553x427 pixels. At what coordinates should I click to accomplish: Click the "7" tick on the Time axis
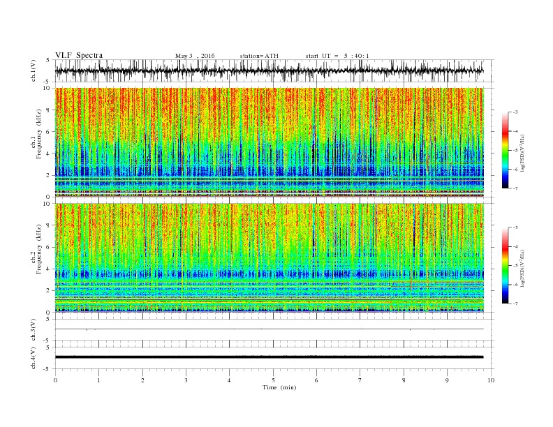(360, 380)
